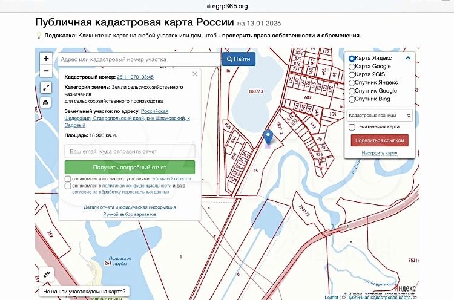Zoom out the map with minus button
Viewport: 454px width, 300px height.
coord(46,71)
